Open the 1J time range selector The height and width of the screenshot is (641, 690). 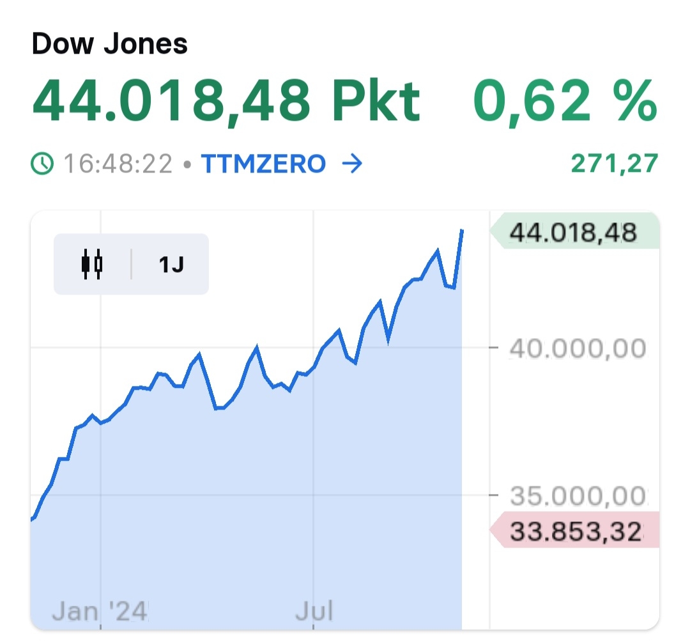(171, 264)
